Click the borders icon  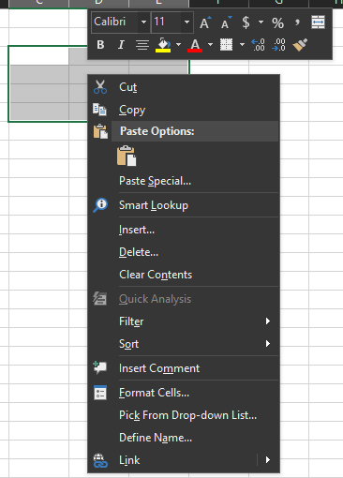coord(226,45)
